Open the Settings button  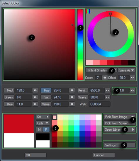point(119,145)
